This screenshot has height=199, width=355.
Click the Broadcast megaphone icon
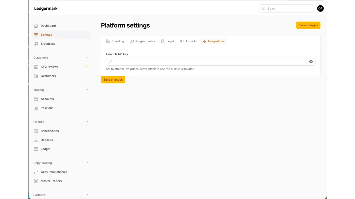(x=36, y=44)
